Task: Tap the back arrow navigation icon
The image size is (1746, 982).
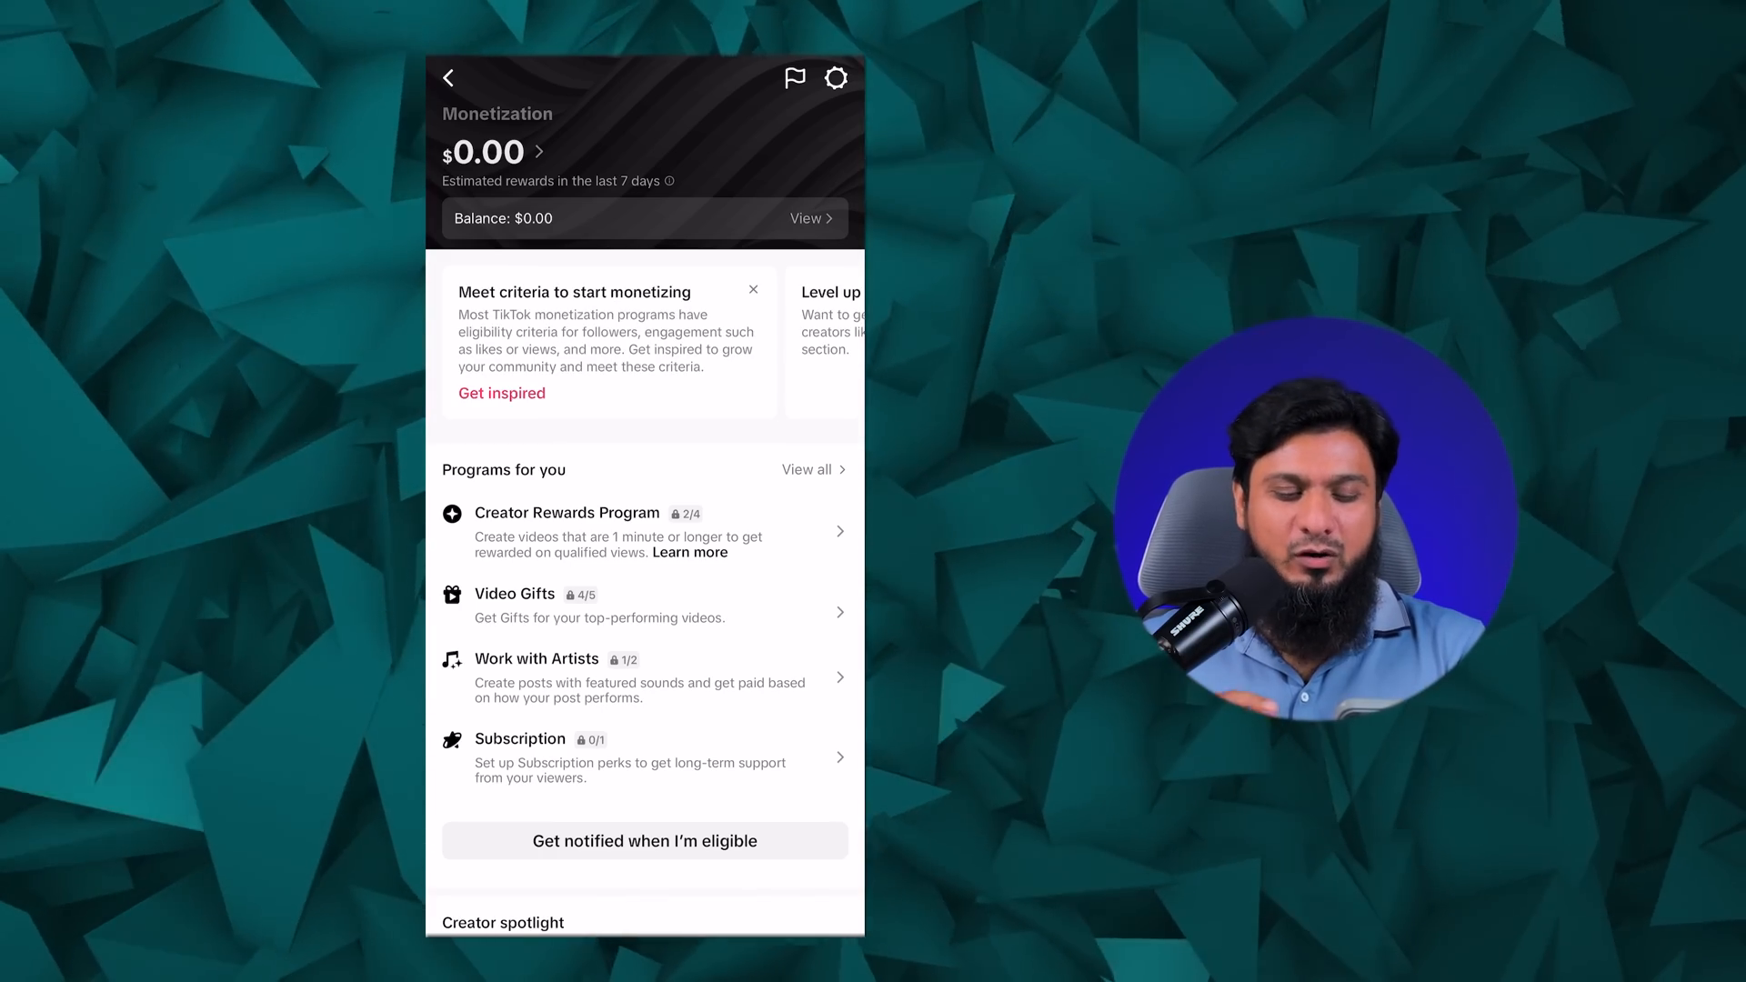Action: (450, 76)
